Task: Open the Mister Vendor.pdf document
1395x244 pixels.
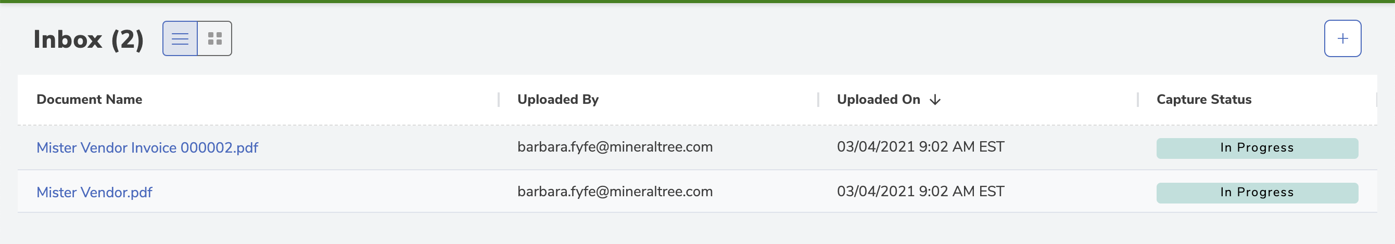Action: point(94,192)
